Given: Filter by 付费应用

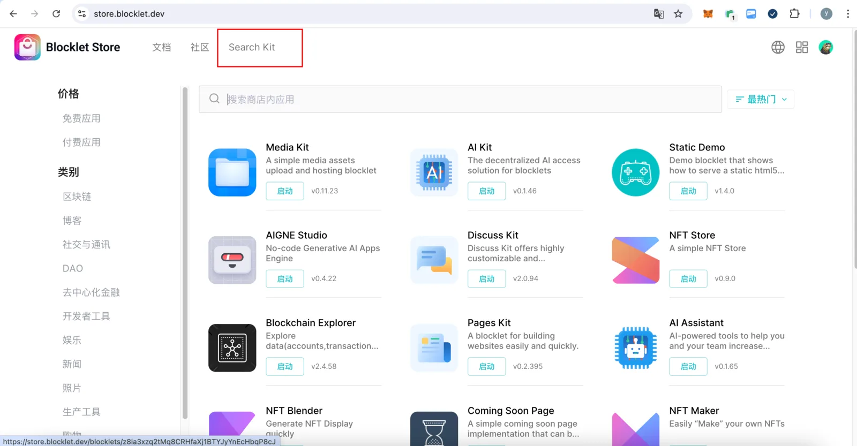Looking at the screenshot, I should [81, 142].
